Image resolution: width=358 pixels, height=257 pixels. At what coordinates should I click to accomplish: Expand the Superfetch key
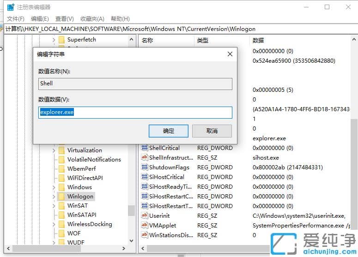54,40
